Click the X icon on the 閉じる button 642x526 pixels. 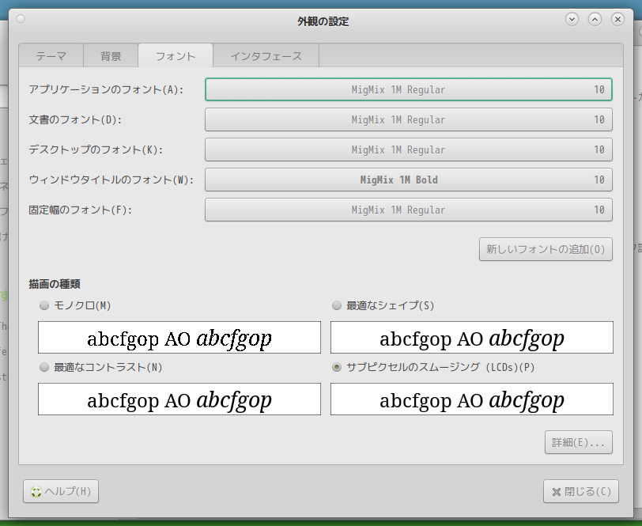557,491
